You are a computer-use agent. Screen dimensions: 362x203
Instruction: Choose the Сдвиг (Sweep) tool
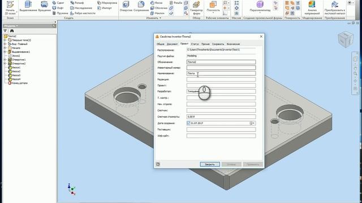tap(58, 3)
